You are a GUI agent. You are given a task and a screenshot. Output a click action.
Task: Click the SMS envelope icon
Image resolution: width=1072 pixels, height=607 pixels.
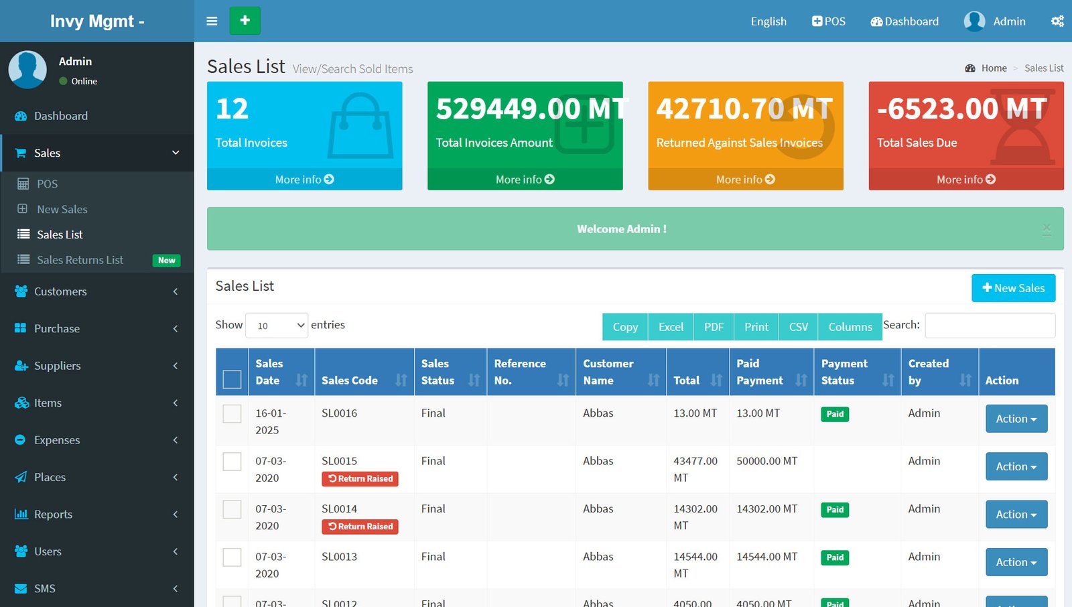pyautogui.click(x=21, y=589)
